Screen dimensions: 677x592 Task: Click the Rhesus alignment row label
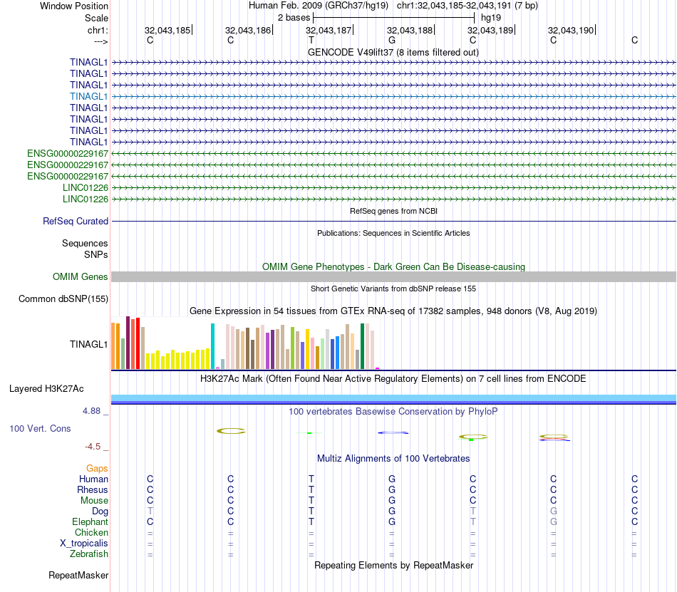[93, 489]
